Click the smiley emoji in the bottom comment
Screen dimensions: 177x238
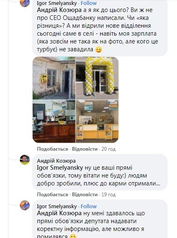73,236
